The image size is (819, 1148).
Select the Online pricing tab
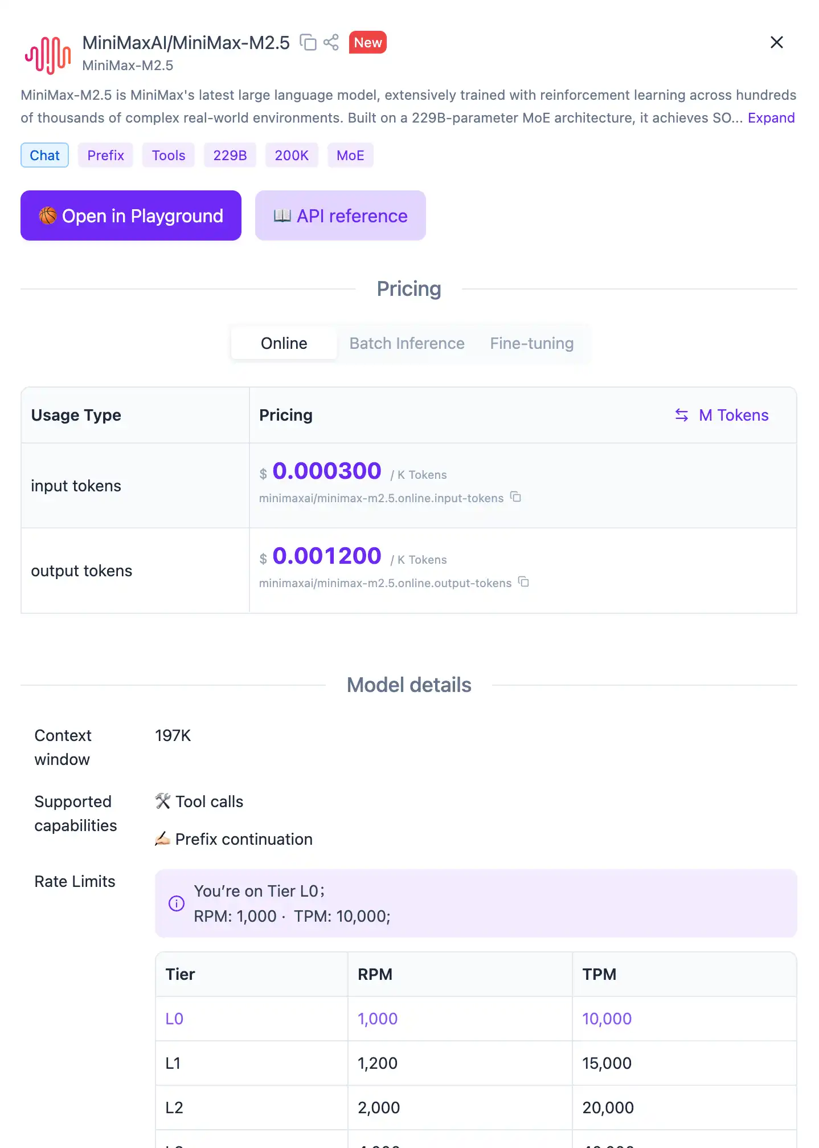(284, 343)
